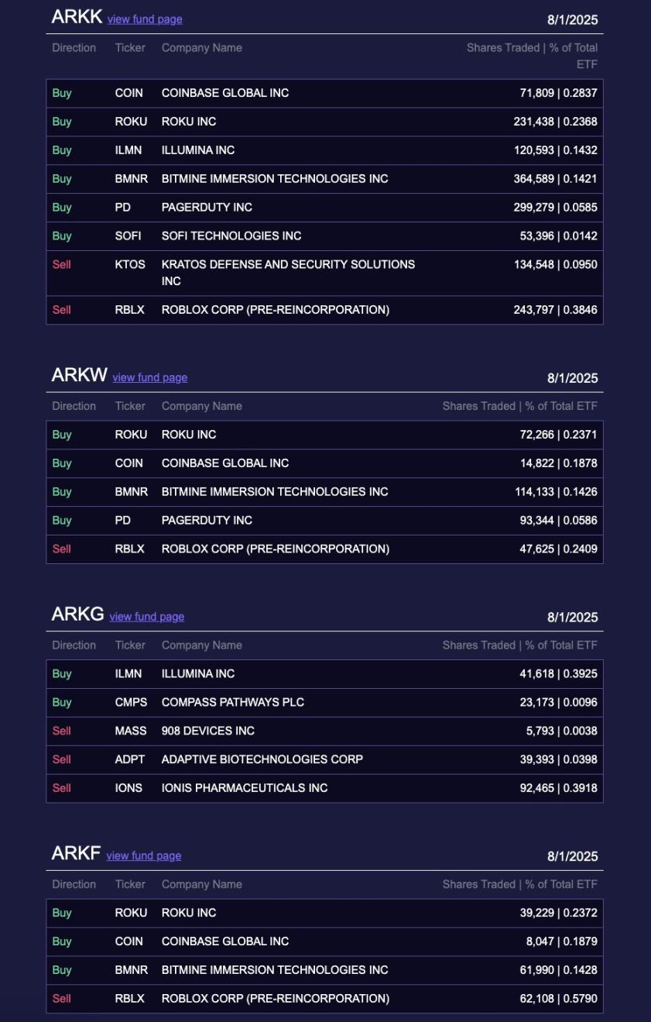The width and height of the screenshot is (651, 1022).
Task: Select Adaptive Biotechnologies Corp company name
Action: tap(262, 760)
